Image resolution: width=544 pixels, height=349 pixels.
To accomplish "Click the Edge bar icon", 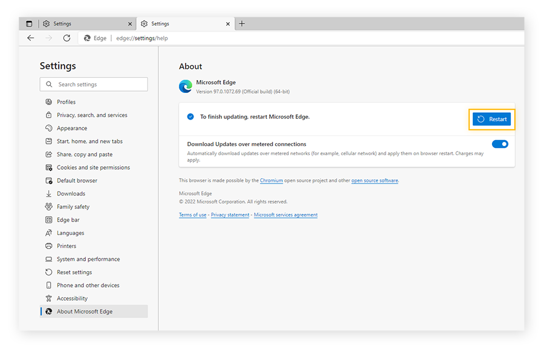I will [48, 220].
